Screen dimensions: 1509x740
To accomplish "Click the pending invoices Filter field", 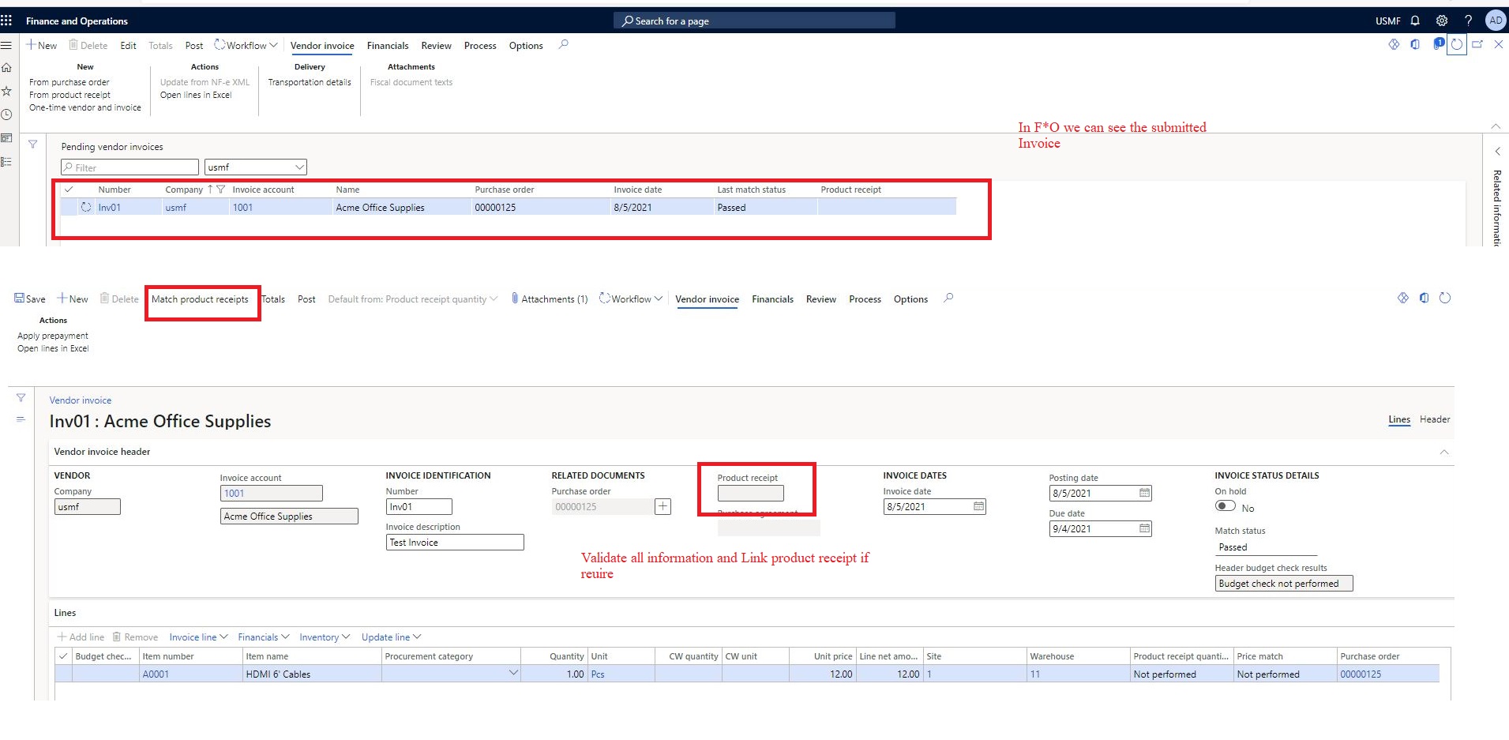I will [x=130, y=167].
